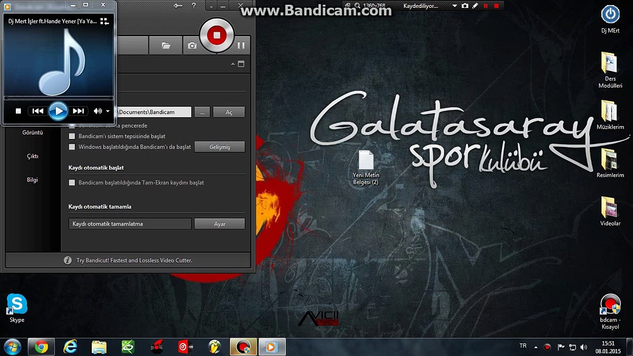Open the Görüntü tab in Bandicam sidebar
This screenshot has height=356, width=633.
33,133
